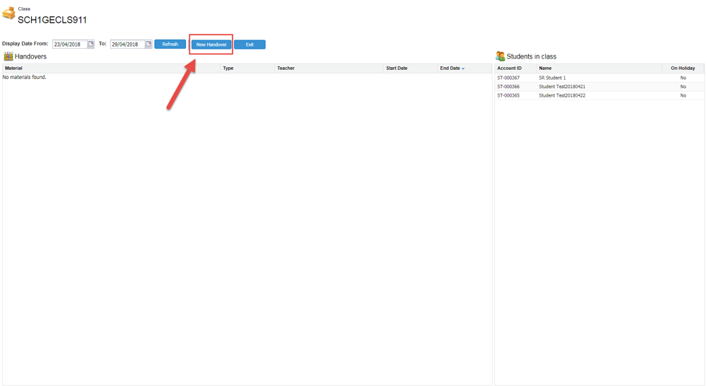Sort handovers by Material column
Image resolution: width=707 pixels, height=386 pixels.
click(13, 68)
